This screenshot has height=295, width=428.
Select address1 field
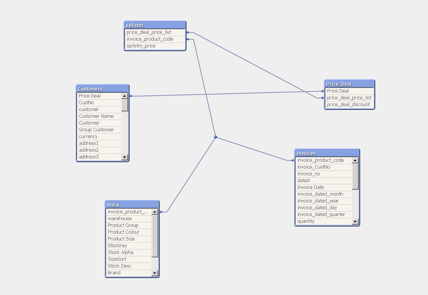pyautogui.click(x=99, y=143)
